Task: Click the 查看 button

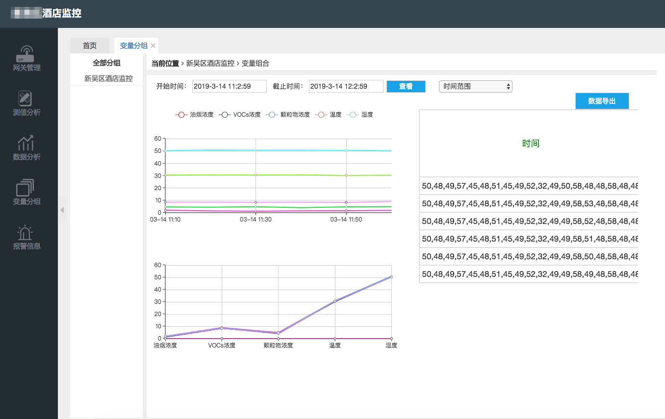Action: click(406, 86)
